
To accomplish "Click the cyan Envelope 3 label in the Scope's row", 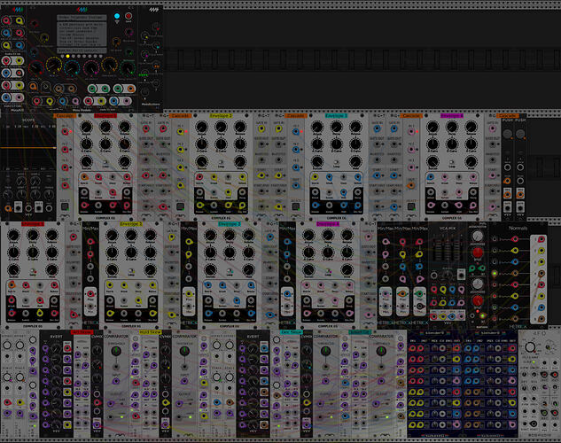I will point(336,116).
